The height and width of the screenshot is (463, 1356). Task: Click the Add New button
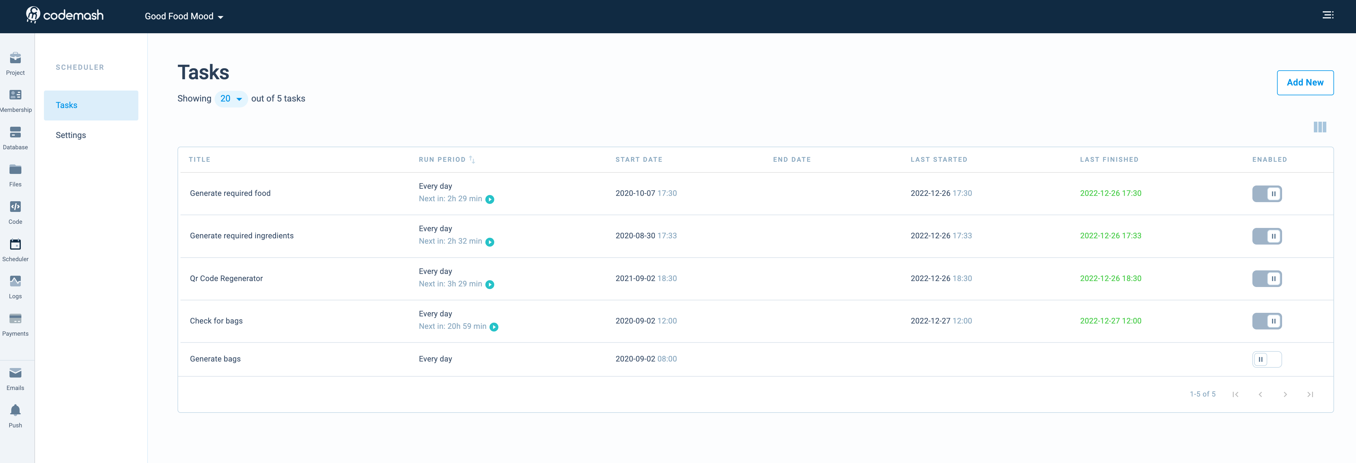click(1304, 83)
